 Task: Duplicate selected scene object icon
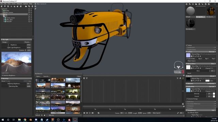pos(29,6)
